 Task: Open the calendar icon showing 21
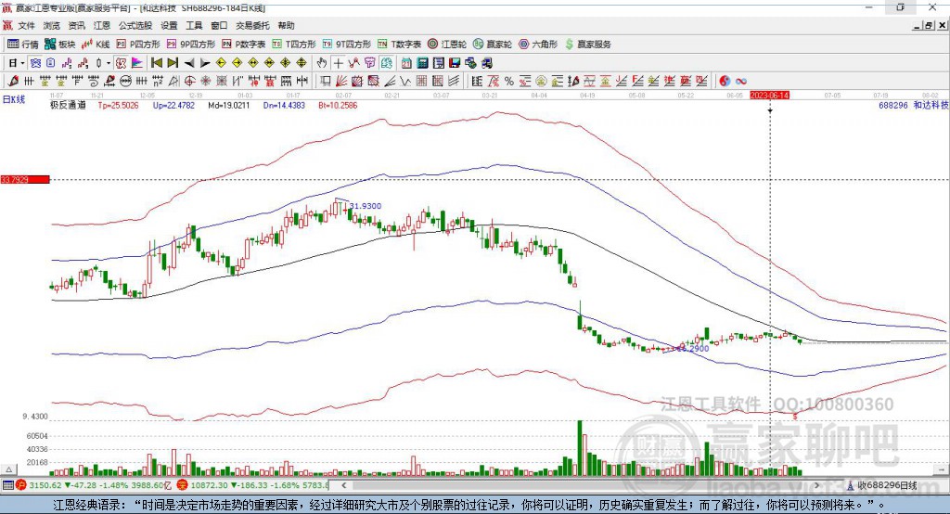406,63
